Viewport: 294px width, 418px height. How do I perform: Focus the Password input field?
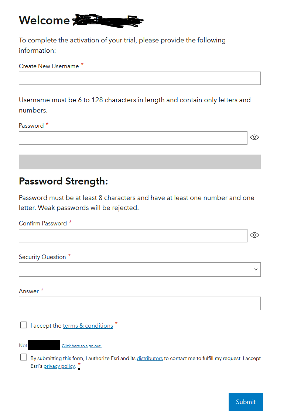coord(133,138)
